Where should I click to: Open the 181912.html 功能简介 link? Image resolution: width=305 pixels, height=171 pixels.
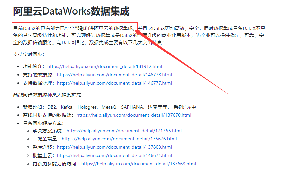105,66
